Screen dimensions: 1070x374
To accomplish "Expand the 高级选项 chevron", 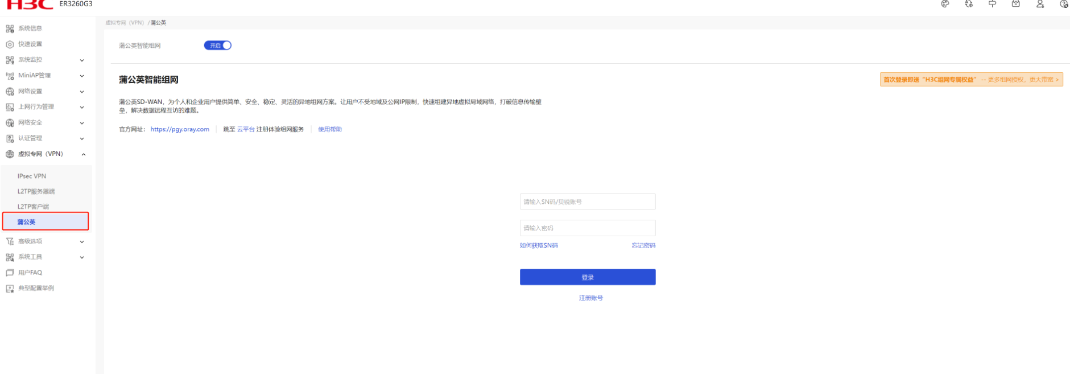I will pos(82,242).
